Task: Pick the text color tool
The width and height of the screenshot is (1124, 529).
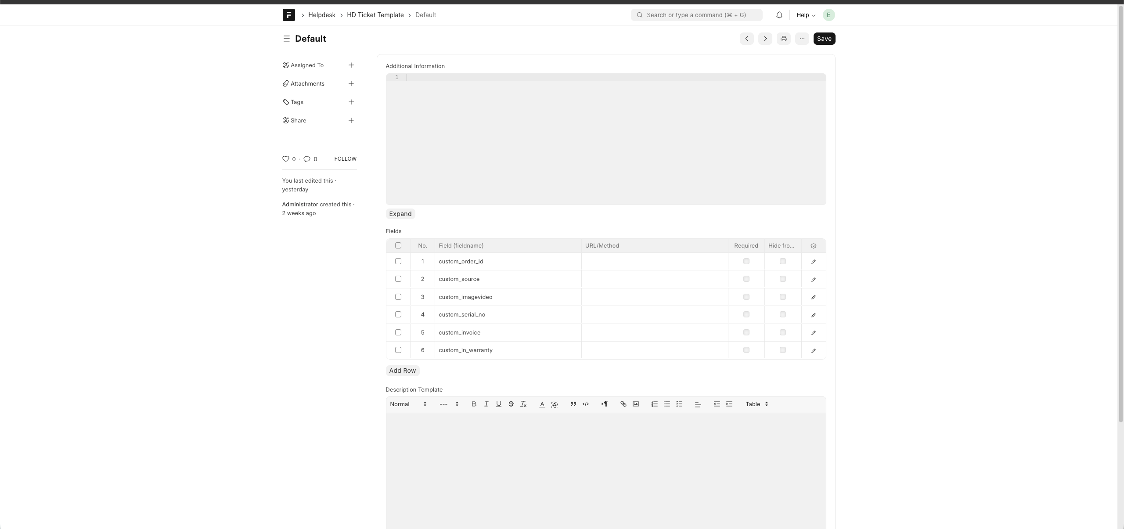Action: (542, 404)
